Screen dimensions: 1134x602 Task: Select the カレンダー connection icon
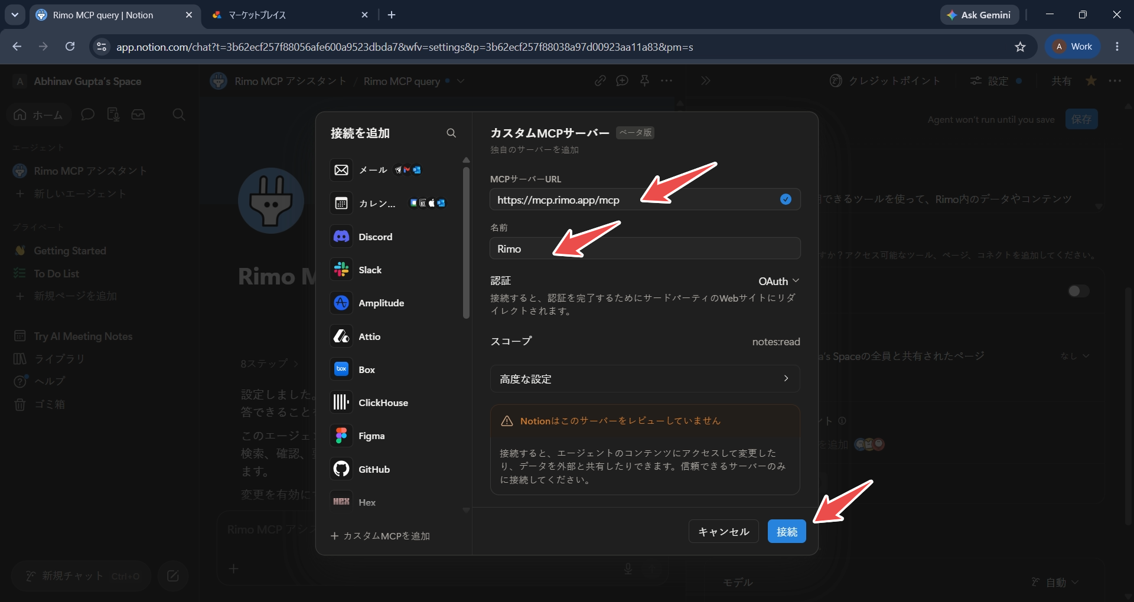341,204
